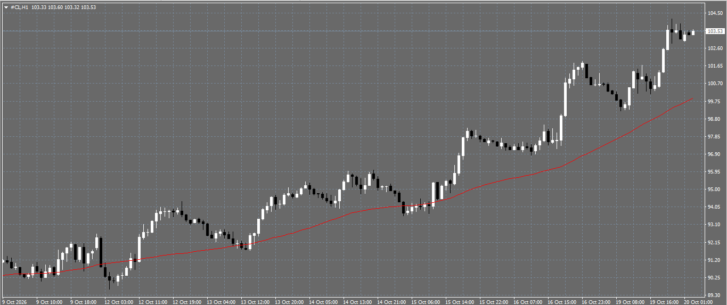Click the 102.60 price axis label
Screen dimensions: 727x305
click(x=715, y=48)
